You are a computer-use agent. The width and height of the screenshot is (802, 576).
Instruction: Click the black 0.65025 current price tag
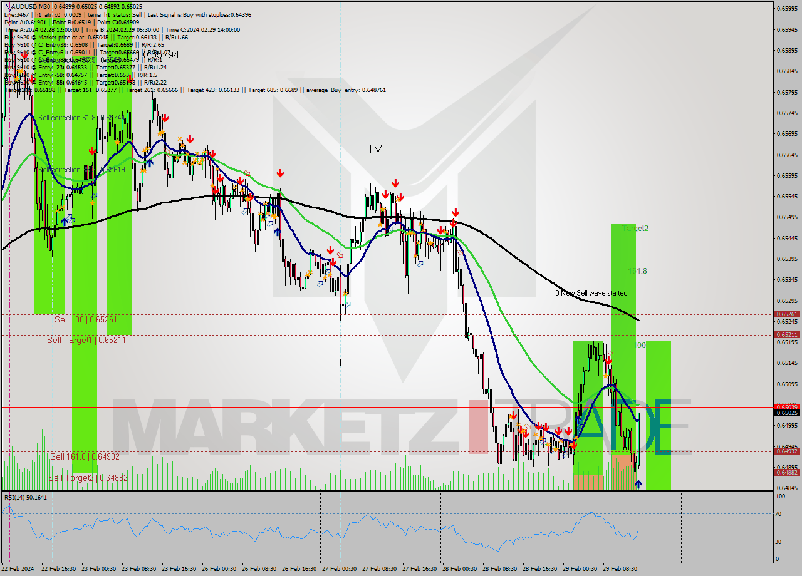point(787,413)
